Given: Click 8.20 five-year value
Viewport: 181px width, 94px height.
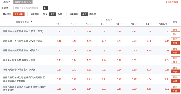Looking at the screenshot, I should tap(149, 70).
